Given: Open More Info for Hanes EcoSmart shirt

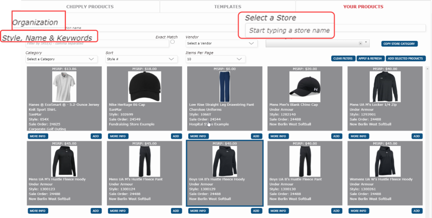Looking at the screenshot, I should tap(38, 136).
